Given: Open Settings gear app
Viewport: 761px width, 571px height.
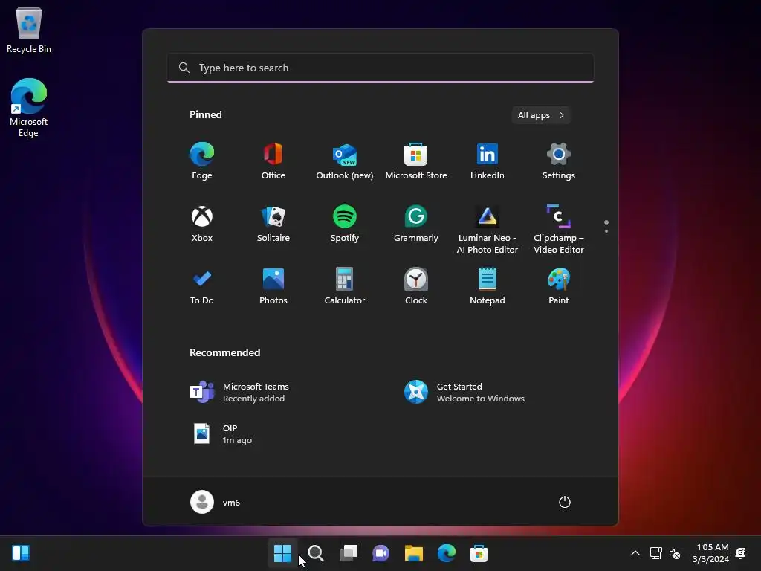Looking at the screenshot, I should click(559, 161).
